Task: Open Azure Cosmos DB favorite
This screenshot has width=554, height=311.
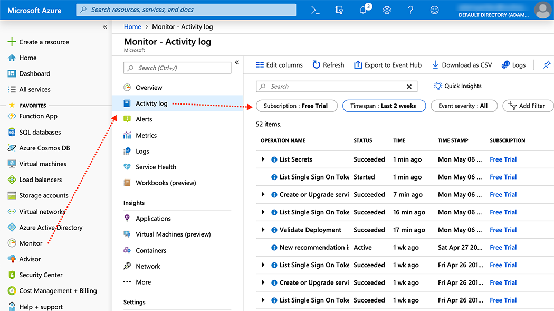Action: click(39, 148)
